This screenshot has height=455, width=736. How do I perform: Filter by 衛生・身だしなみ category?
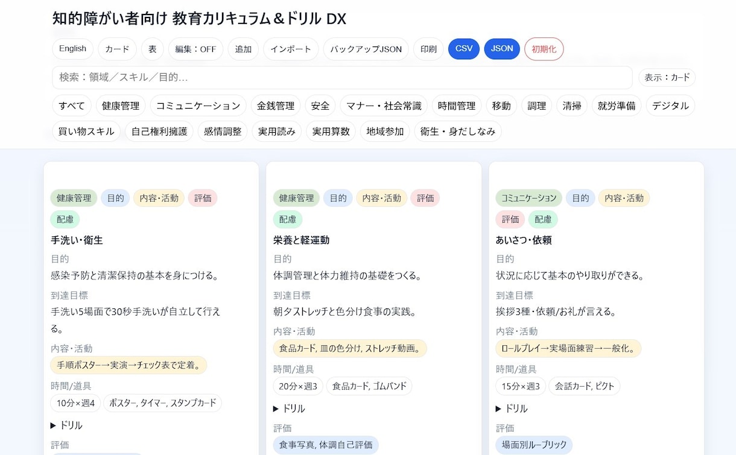click(x=458, y=132)
